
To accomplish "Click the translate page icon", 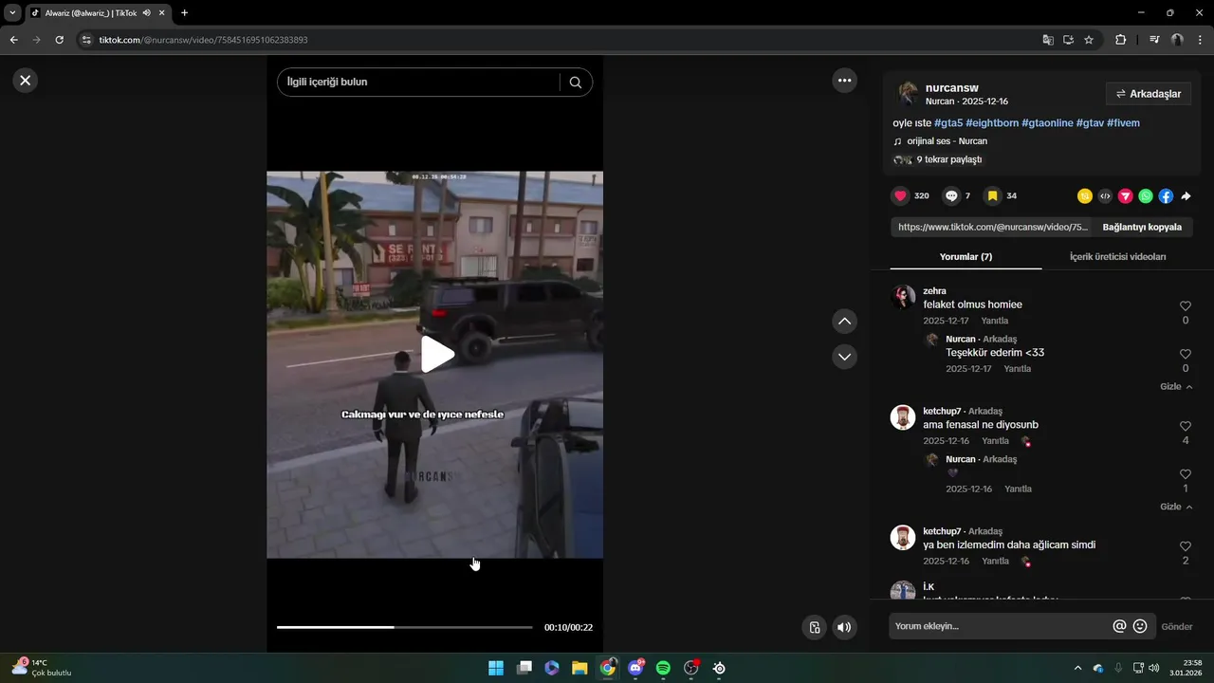I will pos(1048,40).
